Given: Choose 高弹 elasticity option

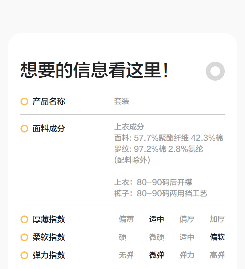Looking at the screenshot, I should [217, 255].
